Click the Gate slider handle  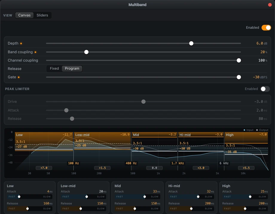coord(239,77)
